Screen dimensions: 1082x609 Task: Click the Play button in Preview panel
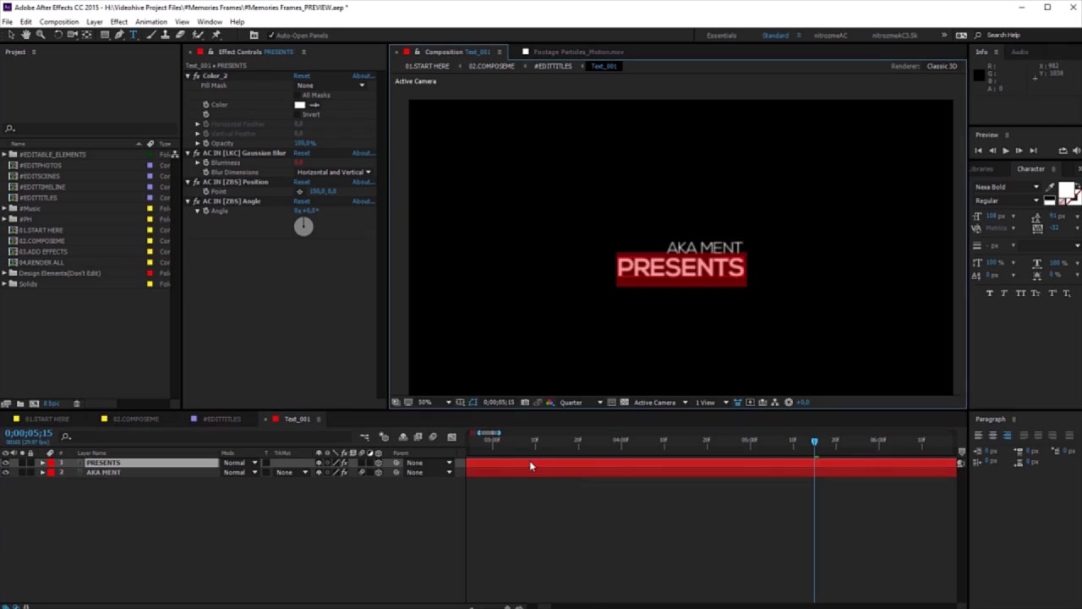[x=1005, y=151]
